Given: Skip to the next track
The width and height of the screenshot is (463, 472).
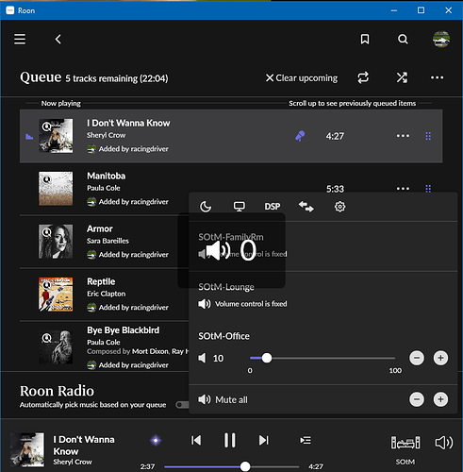Looking at the screenshot, I should pos(263,440).
